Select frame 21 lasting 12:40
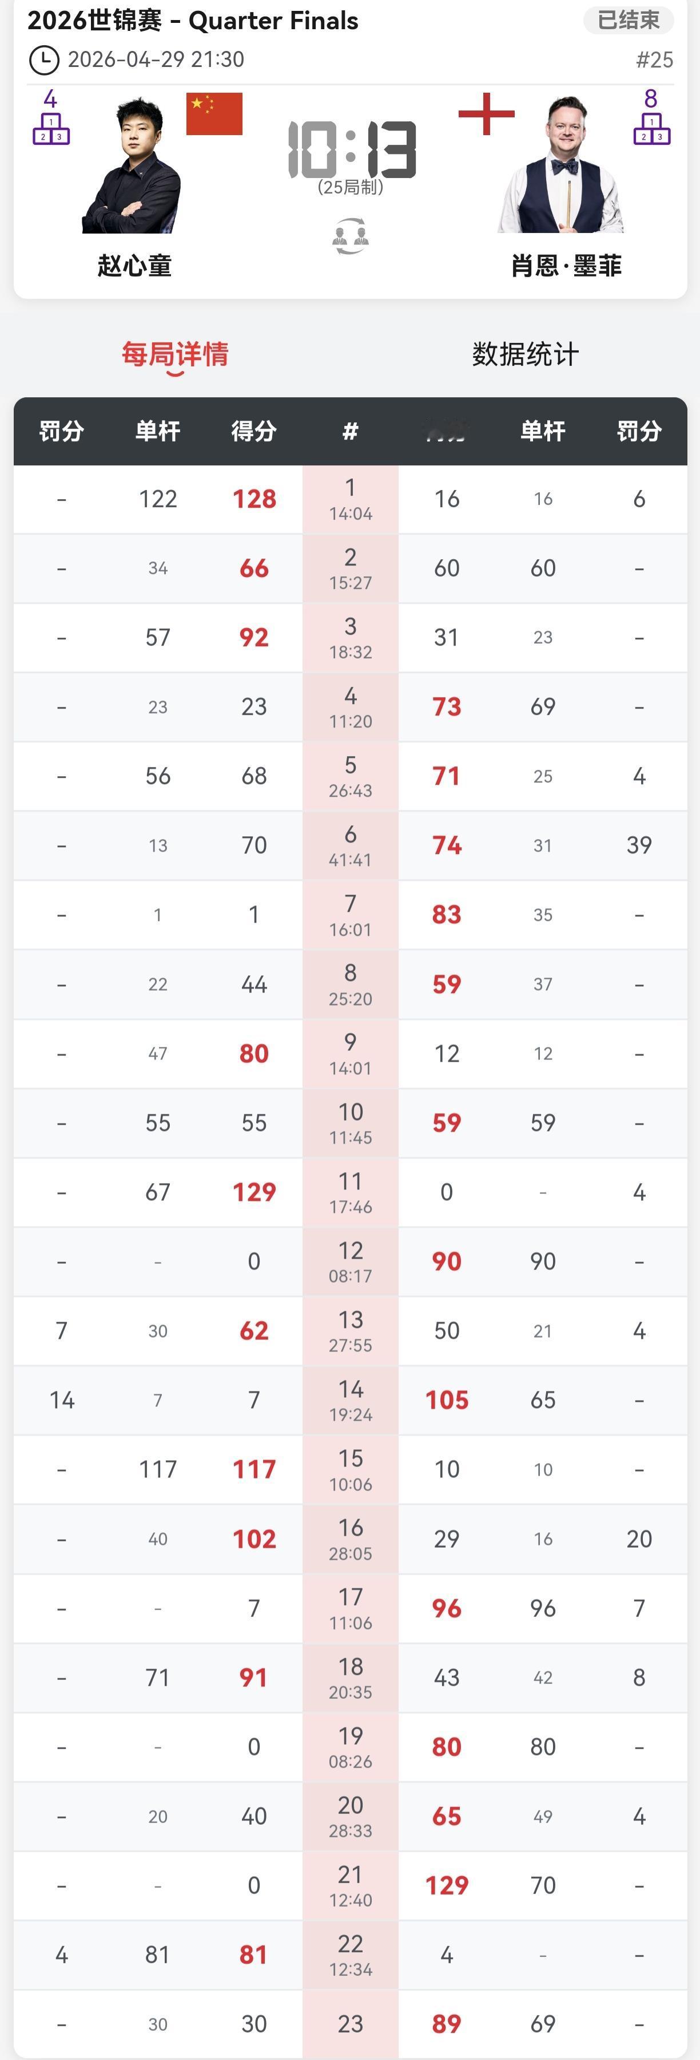700x2060 pixels. tap(350, 1885)
